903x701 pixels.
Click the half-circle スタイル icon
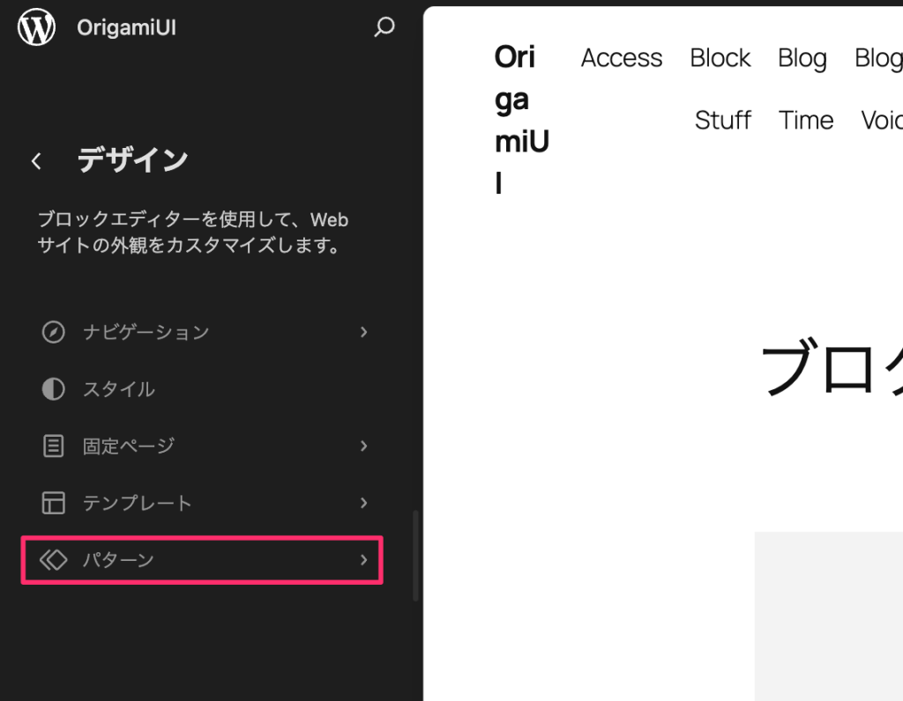point(54,388)
